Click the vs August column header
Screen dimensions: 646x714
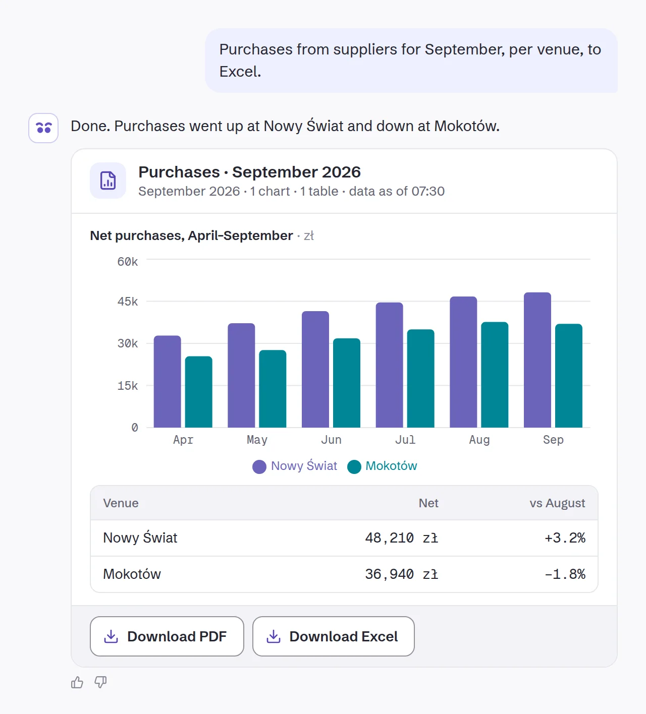(557, 503)
